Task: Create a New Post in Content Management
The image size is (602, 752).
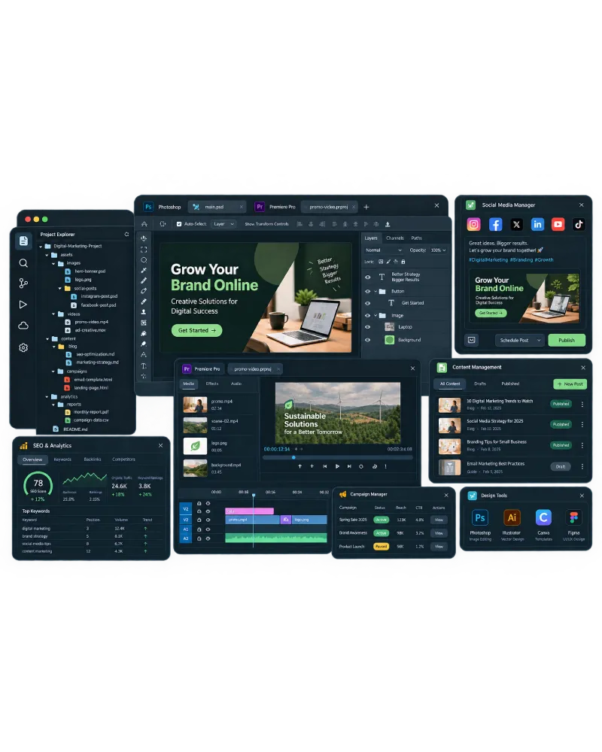Action: pos(570,384)
